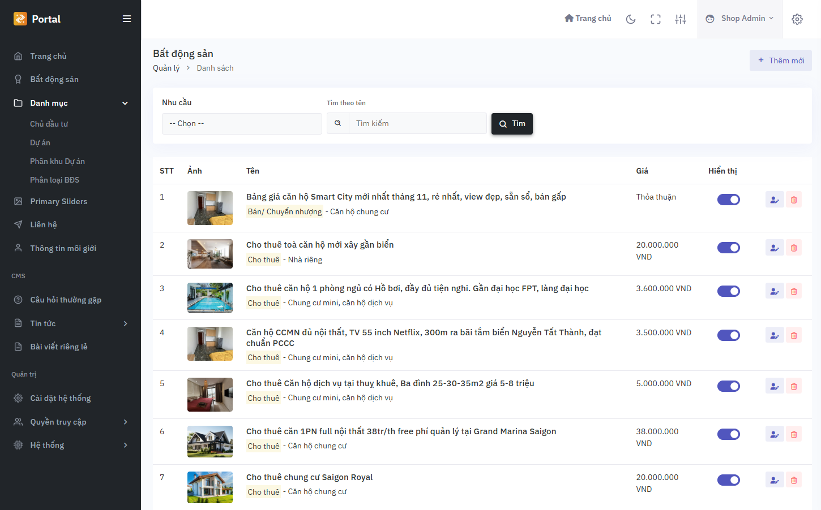The image size is (821, 510).
Task: Open settings with the gear icon top right
Action: point(797,19)
